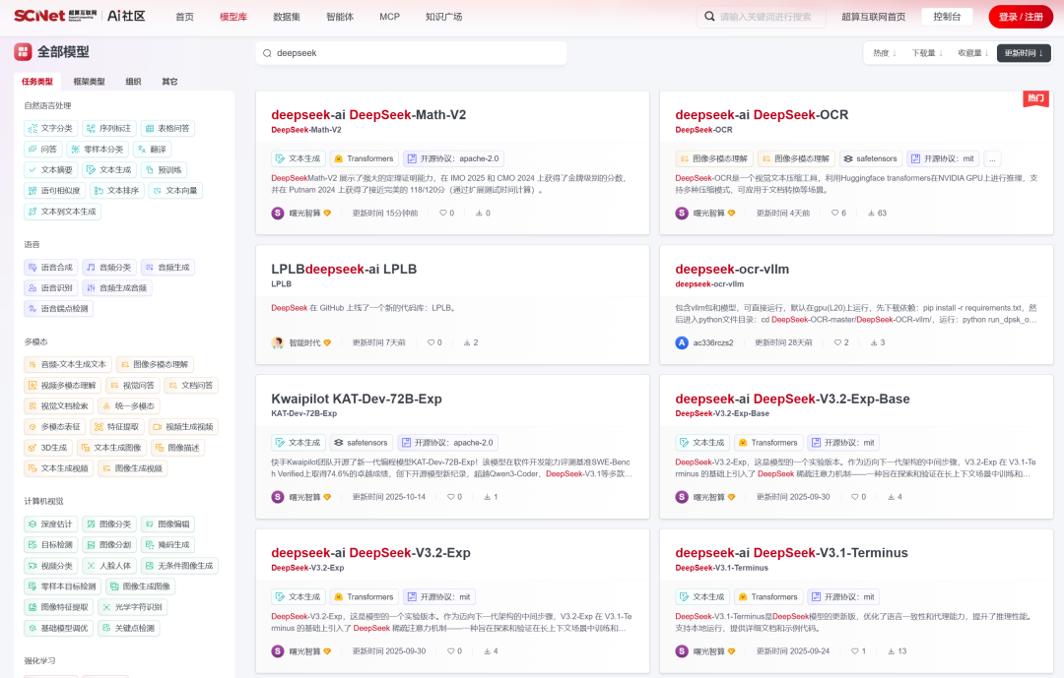Click 文本生成 tag on DeepSeek-V3.2-Exp card

point(298,597)
